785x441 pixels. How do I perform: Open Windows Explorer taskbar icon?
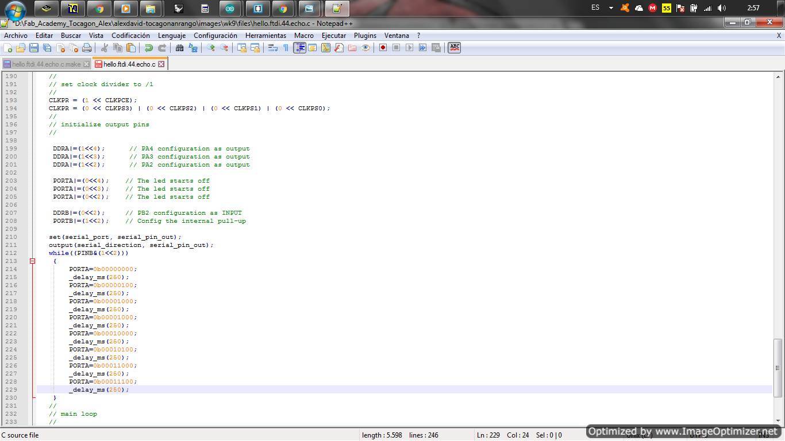tap(150, 9)
